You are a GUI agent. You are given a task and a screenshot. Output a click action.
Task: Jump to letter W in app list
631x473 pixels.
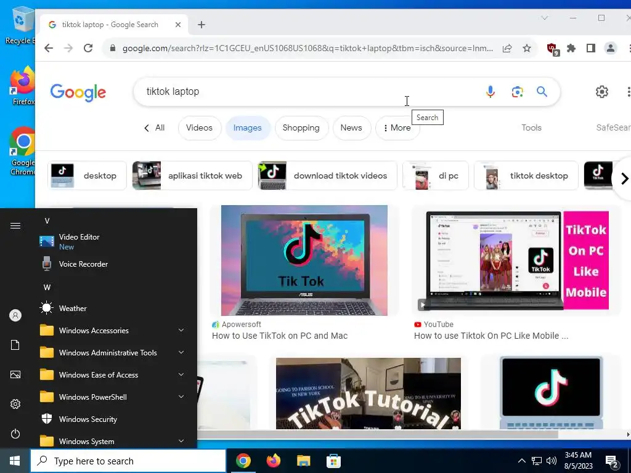pos(47,287)
